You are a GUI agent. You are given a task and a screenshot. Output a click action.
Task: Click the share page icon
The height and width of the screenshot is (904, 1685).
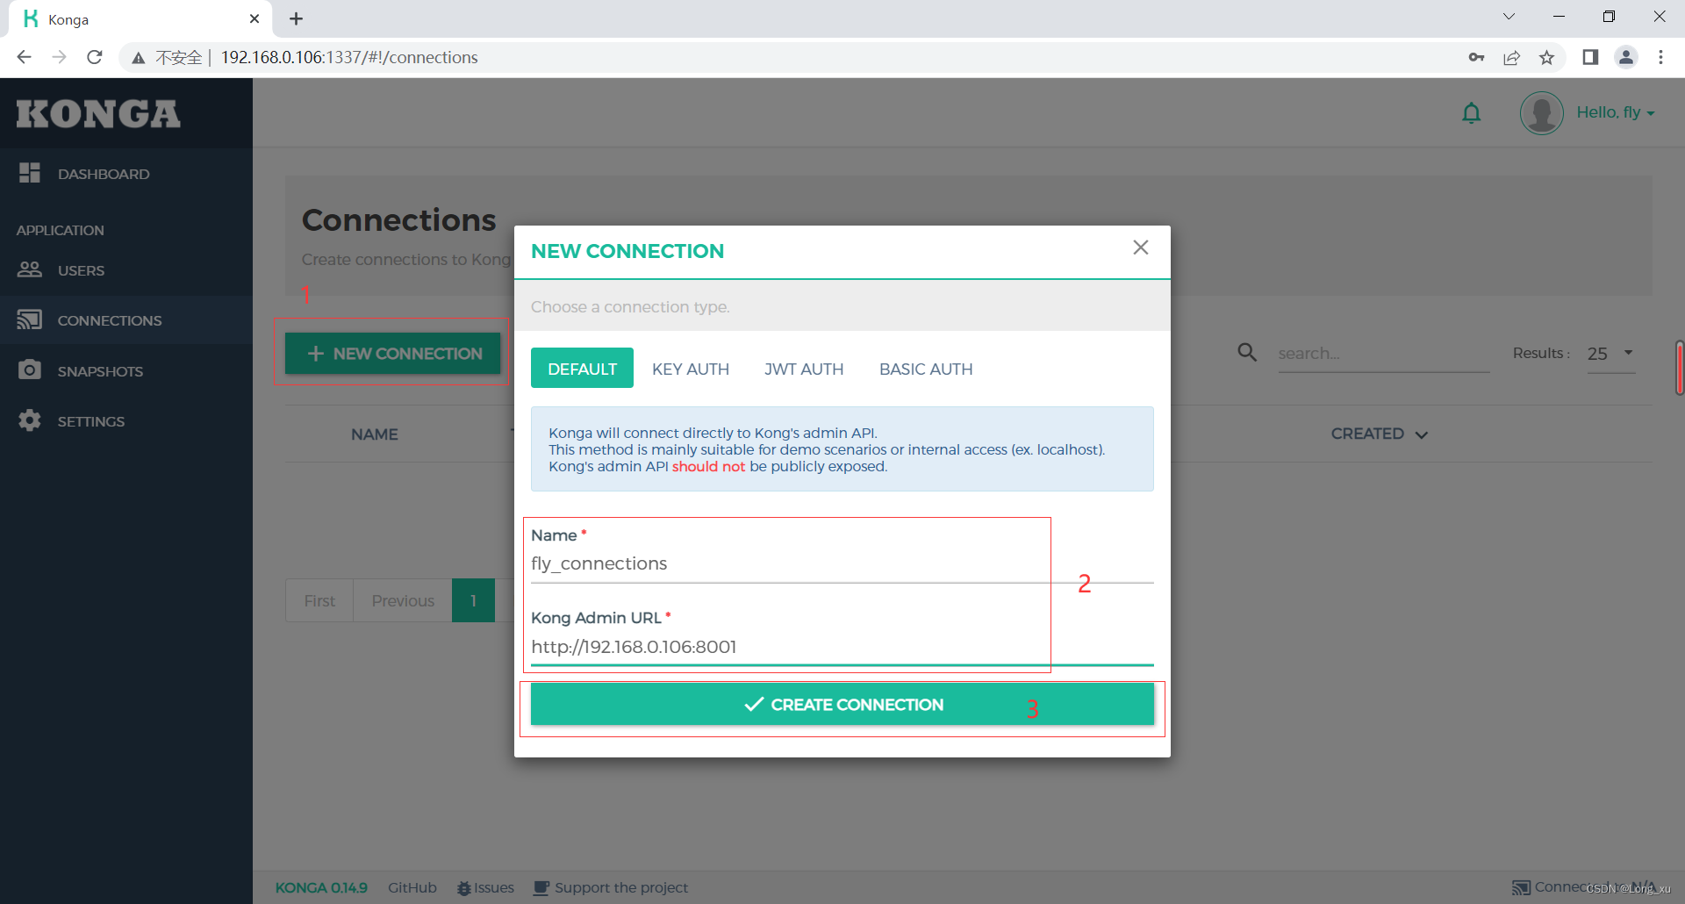tap(1511, 57)
